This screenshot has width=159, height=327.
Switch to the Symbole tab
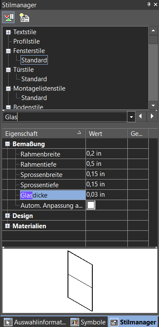[88, 322]
